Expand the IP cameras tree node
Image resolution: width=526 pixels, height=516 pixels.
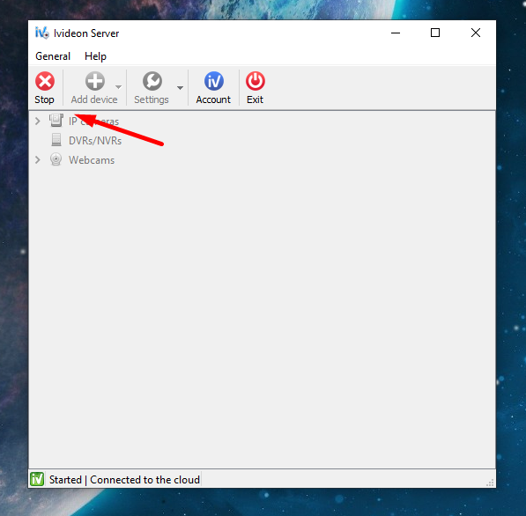tap(38, 121)
